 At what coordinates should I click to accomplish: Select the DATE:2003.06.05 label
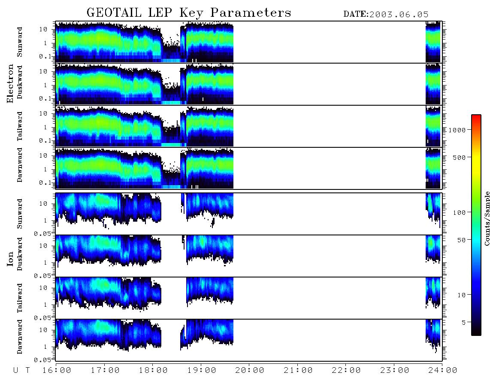[386, 15]
